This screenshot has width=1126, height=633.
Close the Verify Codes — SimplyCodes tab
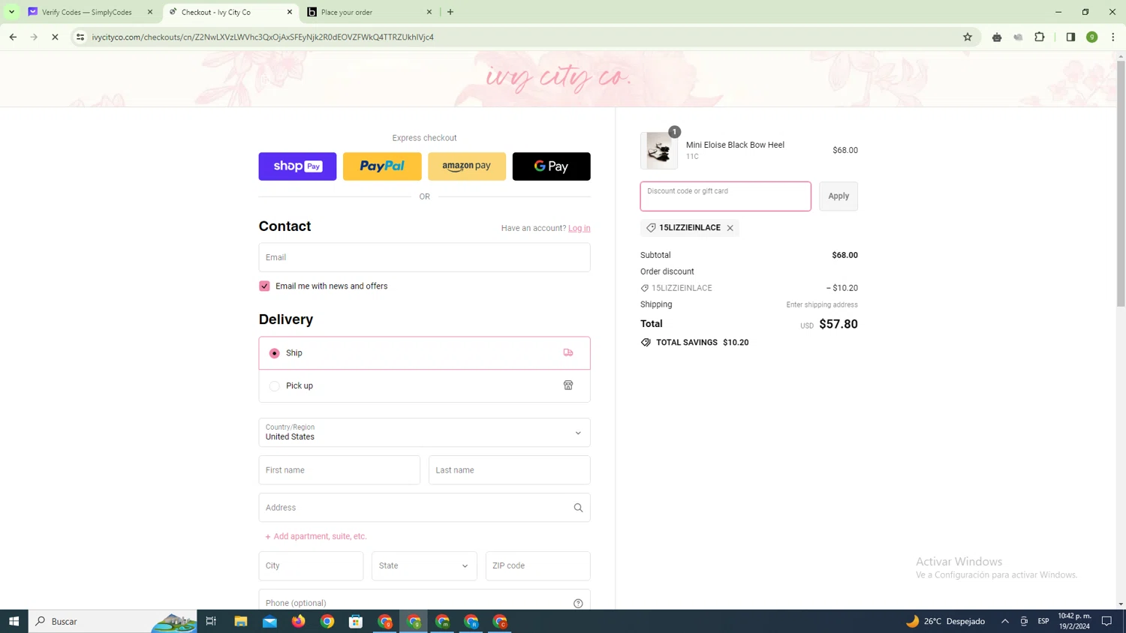tap(150, 12)
